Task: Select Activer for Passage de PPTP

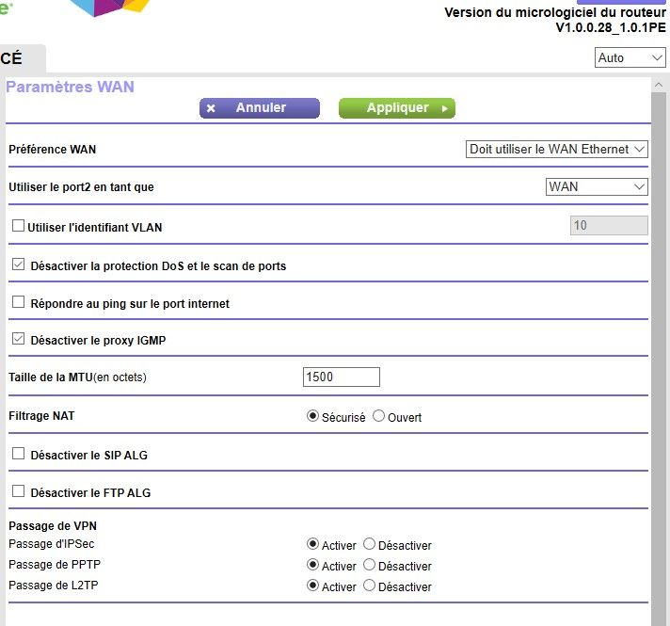Action: (313, 565)
